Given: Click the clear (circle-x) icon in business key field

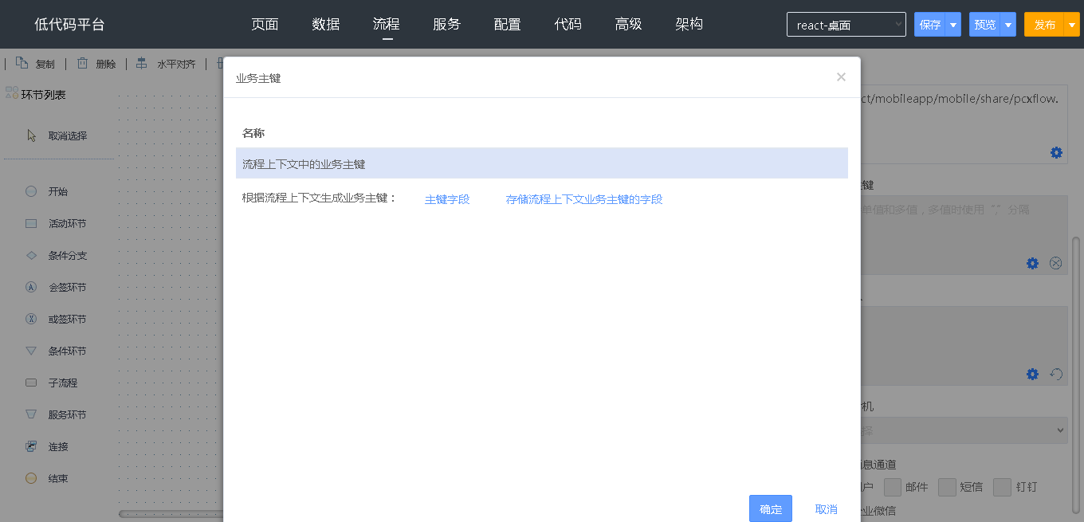Looking at the screenshot, I should [x=1056, y=263].
